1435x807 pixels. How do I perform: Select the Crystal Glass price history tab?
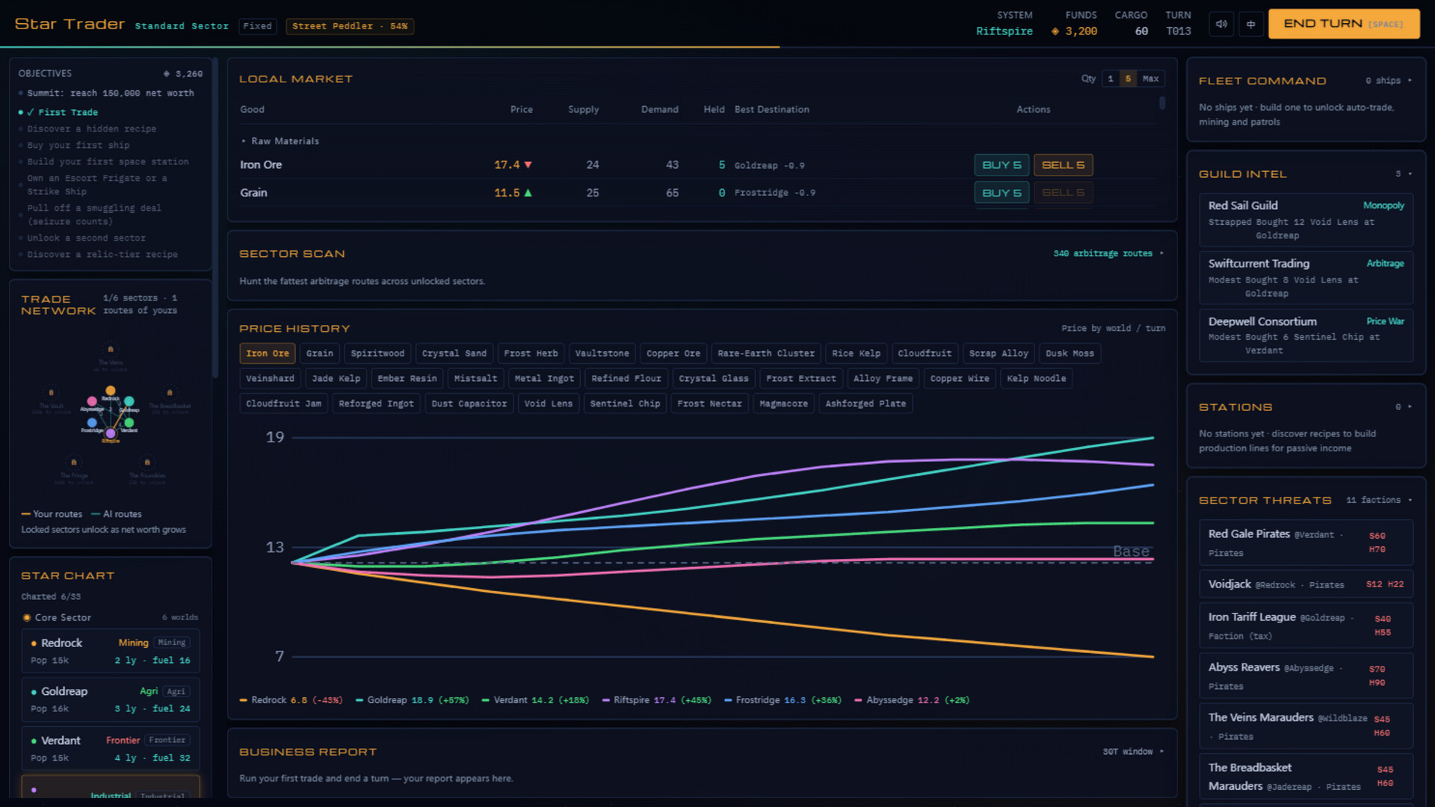coord(714,379)
